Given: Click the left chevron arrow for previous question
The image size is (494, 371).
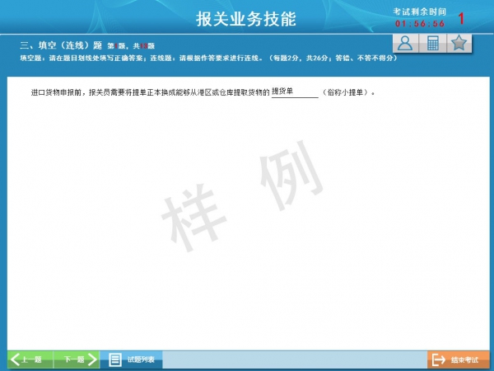Looking at the screenshot, I should [x=15, y=359].
